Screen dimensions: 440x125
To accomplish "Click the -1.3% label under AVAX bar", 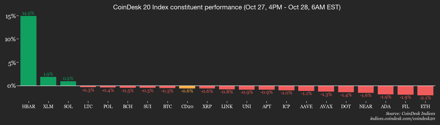I will pos(326,94).
